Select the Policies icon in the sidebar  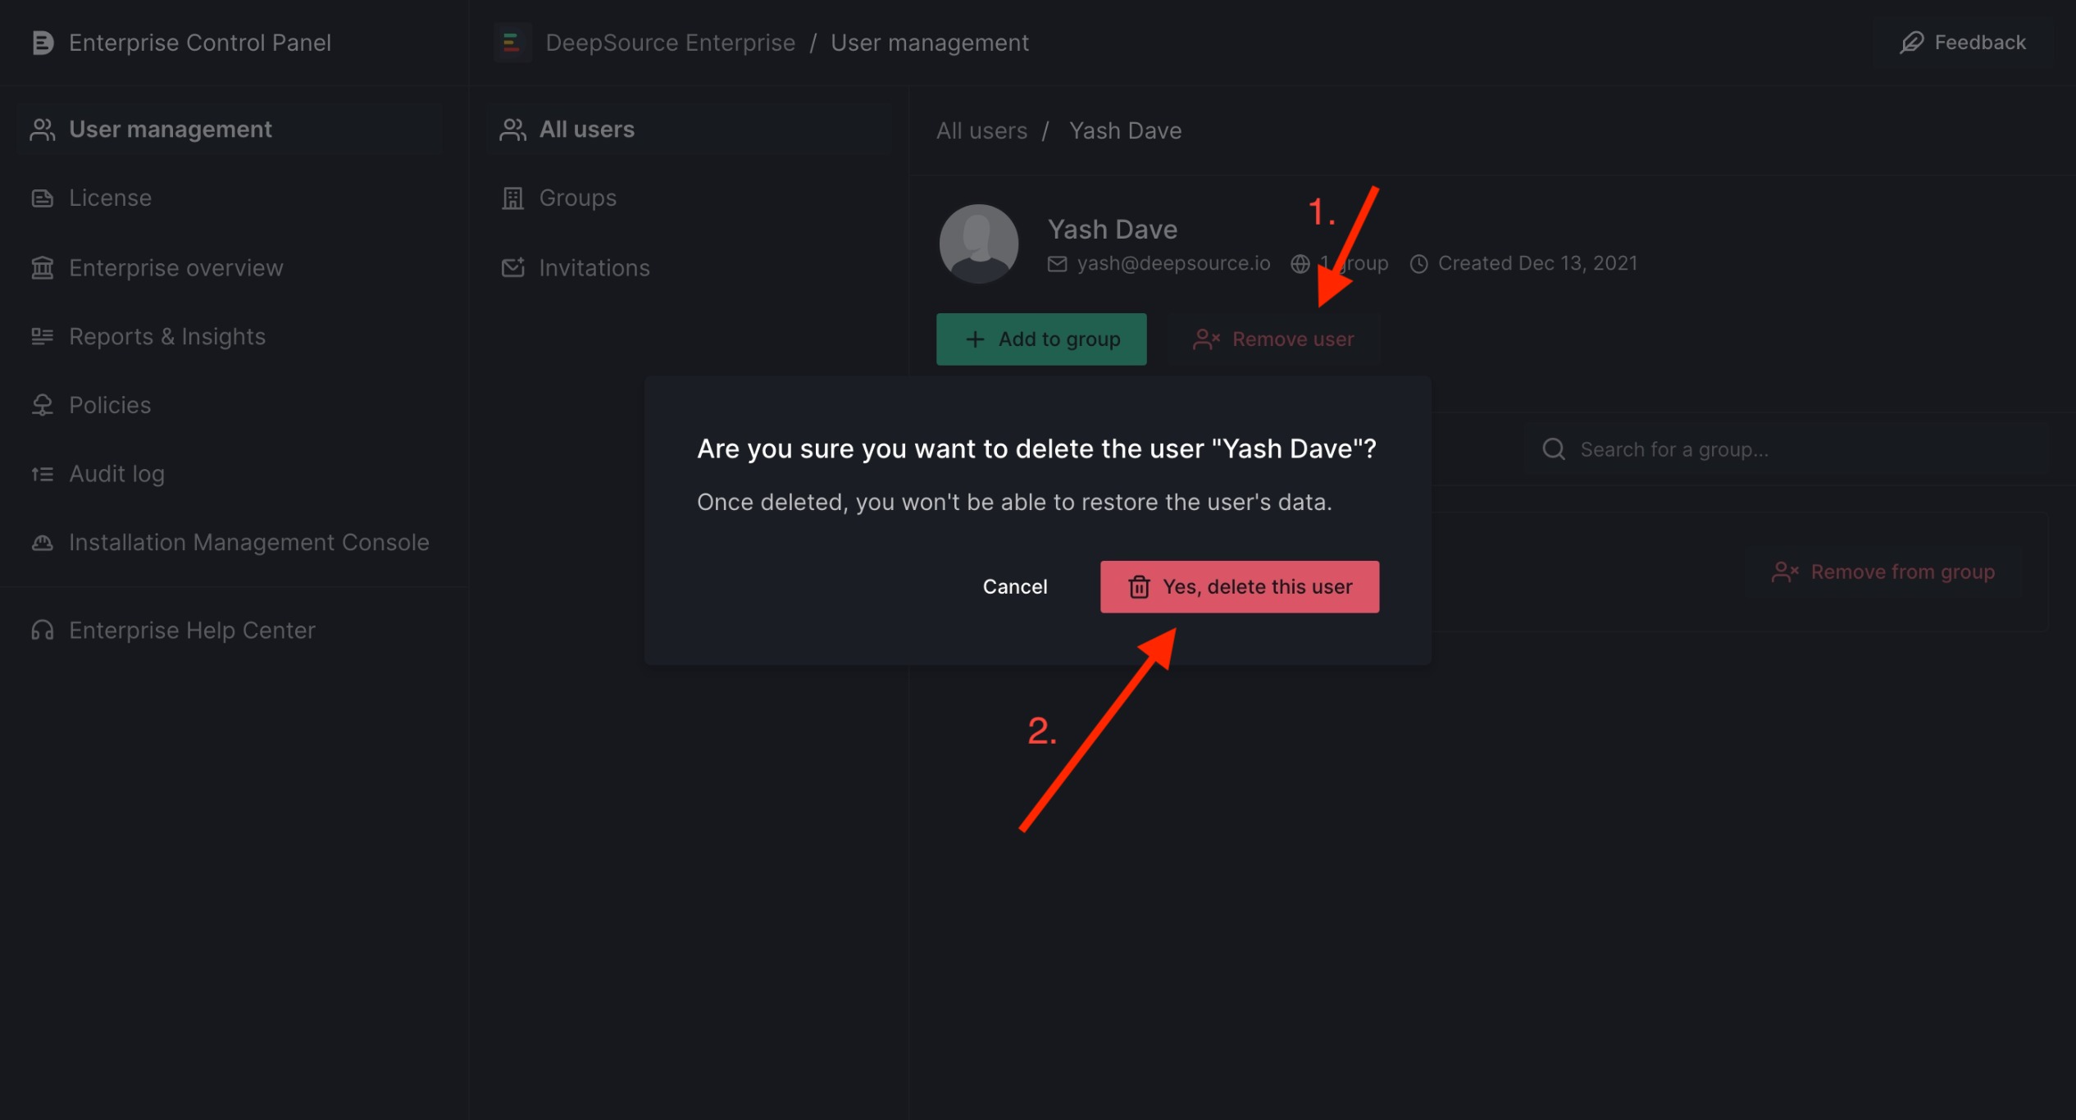[43, 404]
